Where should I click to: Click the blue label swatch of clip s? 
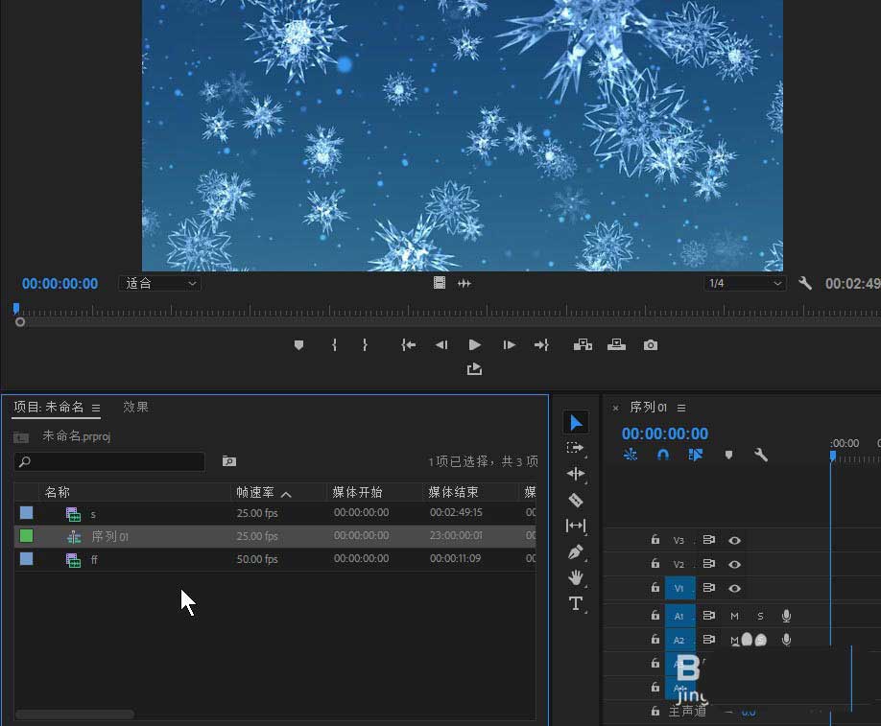pos(27,513)
